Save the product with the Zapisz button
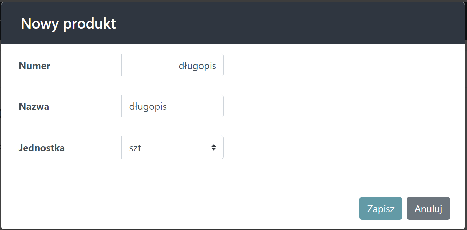 point(381,208)
